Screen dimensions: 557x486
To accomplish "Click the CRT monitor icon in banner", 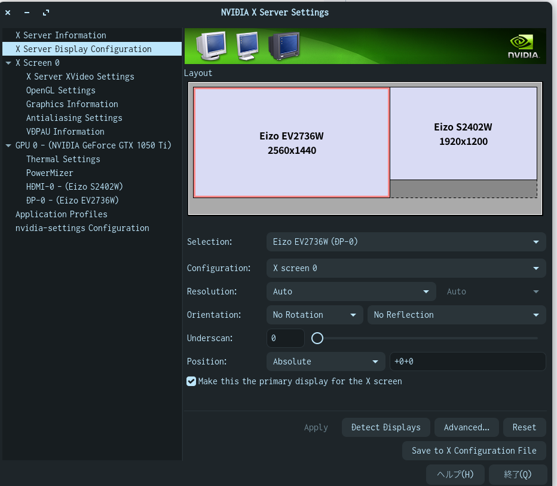I will (212, 45).
